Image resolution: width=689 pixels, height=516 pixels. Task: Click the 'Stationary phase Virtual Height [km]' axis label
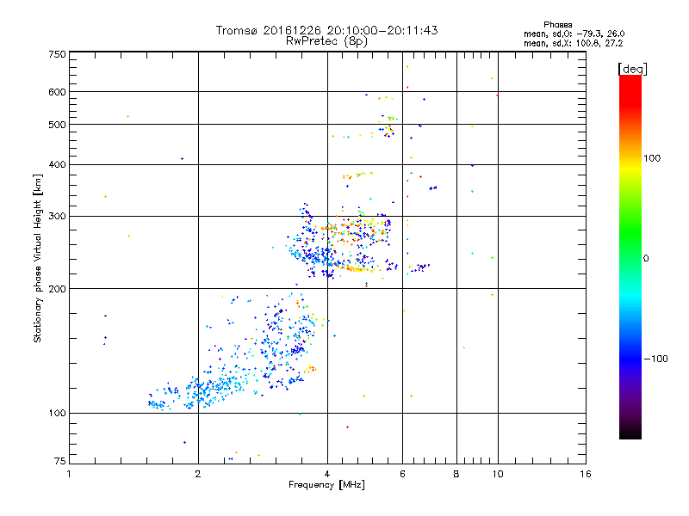(38, 258)
